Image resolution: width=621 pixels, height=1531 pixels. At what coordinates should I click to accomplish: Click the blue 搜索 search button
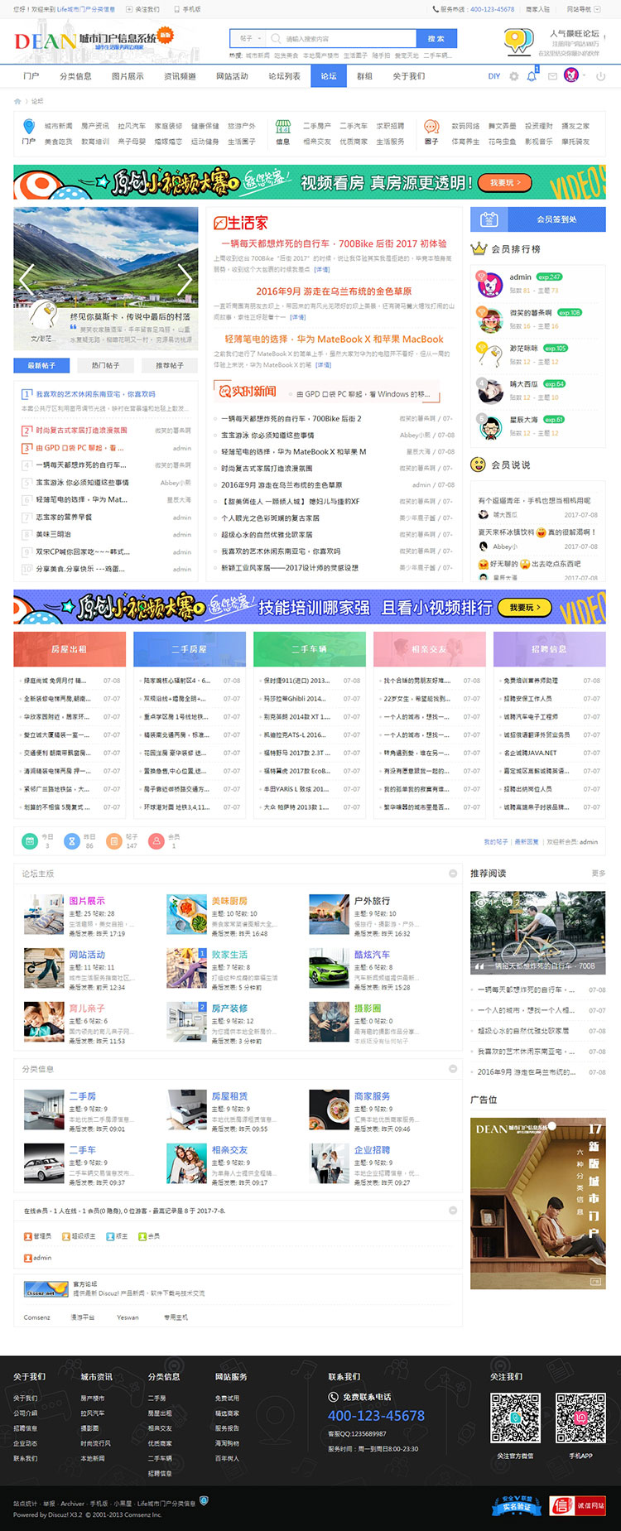[x=436, y=39]
